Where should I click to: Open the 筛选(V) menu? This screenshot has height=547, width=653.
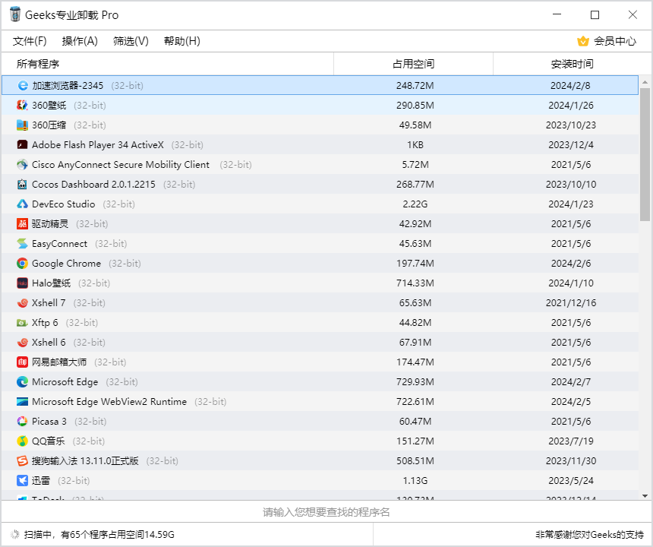coord(131,41)
